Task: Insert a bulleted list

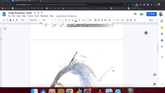Action: (117, 20)
